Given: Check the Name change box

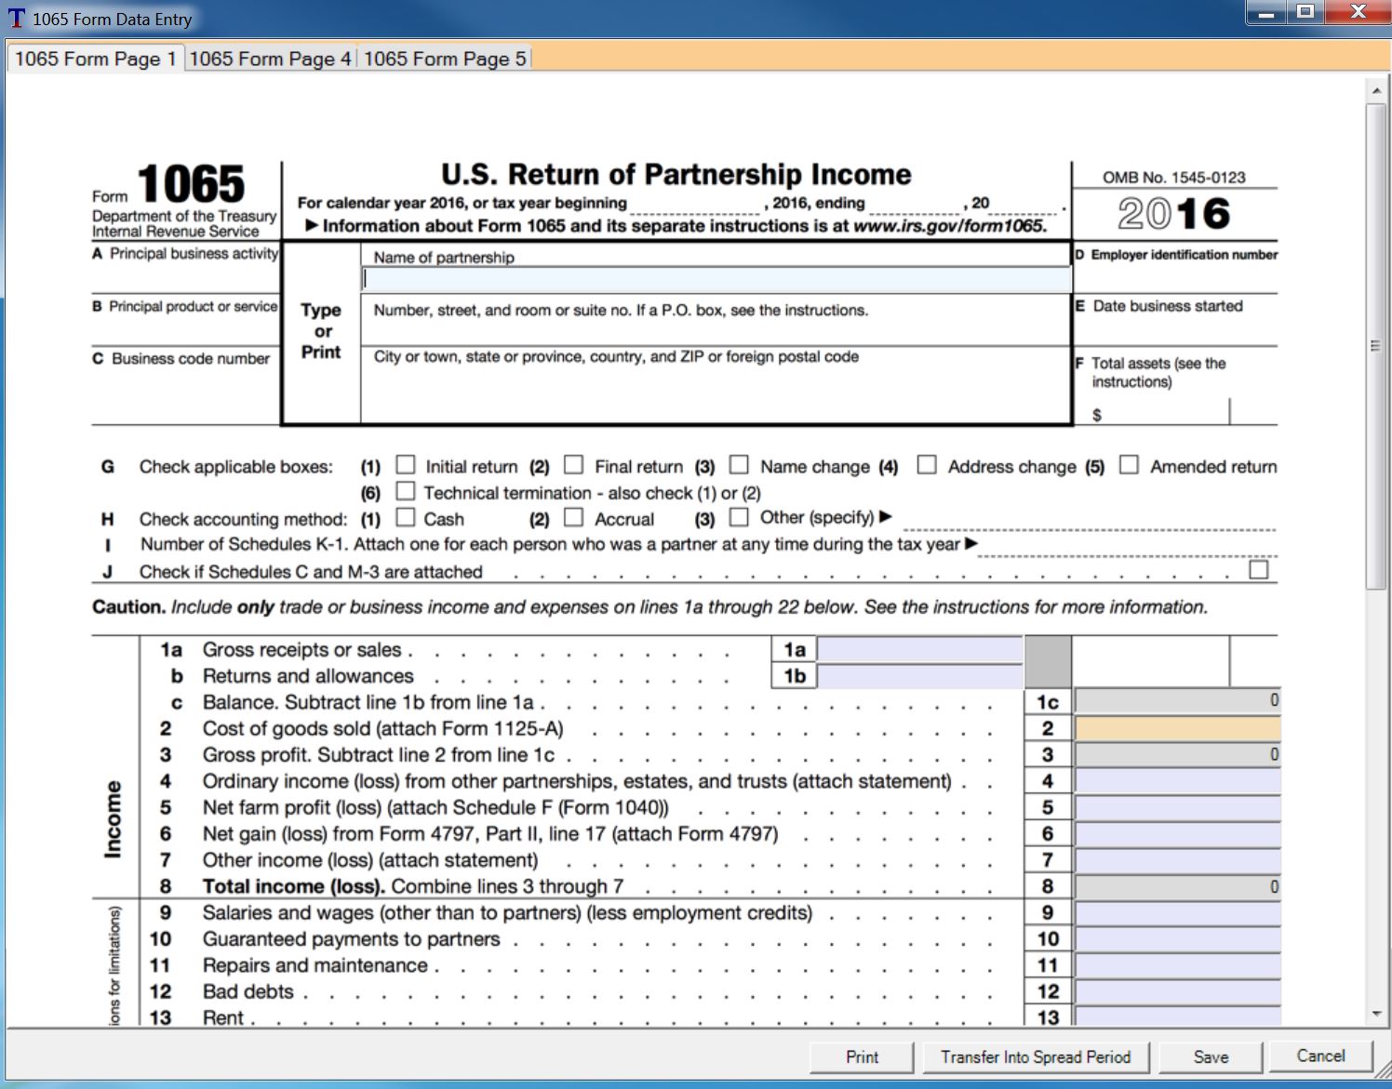Looking at the screenshot, I should tap(739, 464).
